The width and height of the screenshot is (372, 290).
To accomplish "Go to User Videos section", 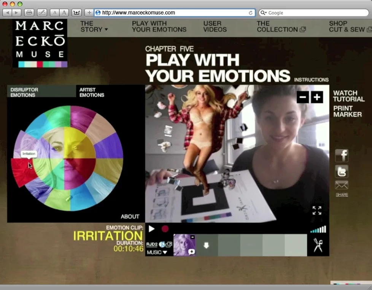I will click(x=215, y=27).
